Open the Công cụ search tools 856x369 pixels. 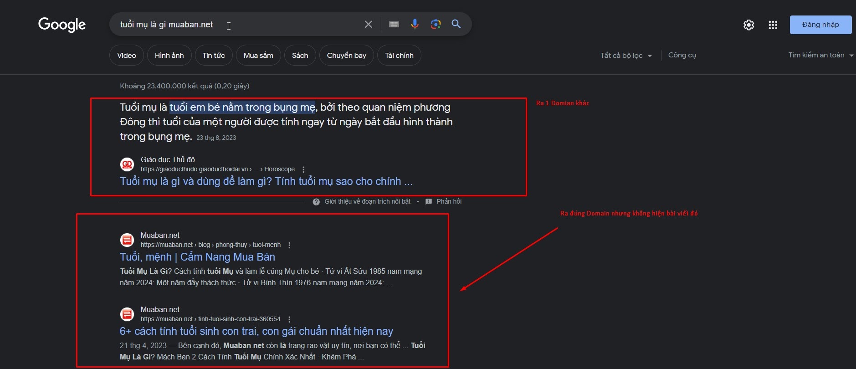[x=682, y=55]
